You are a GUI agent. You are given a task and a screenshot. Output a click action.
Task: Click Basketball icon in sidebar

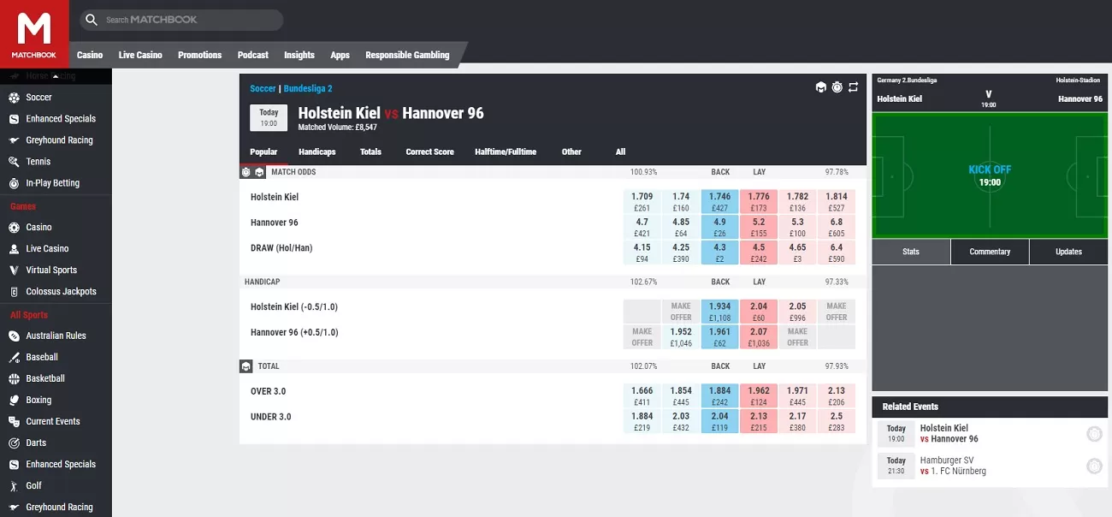14,379
